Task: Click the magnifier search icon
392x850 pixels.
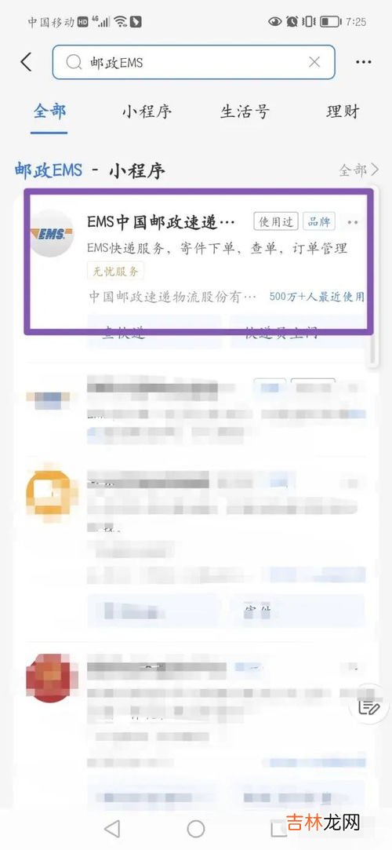Action: (74, 63)
